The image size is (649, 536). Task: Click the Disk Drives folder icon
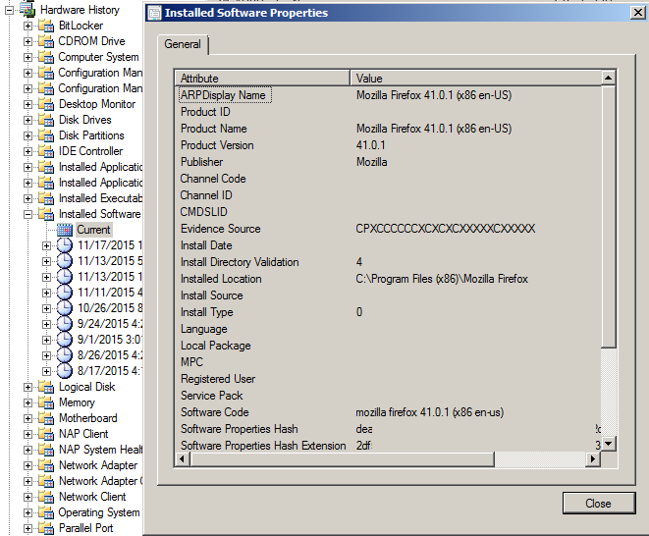46,120
